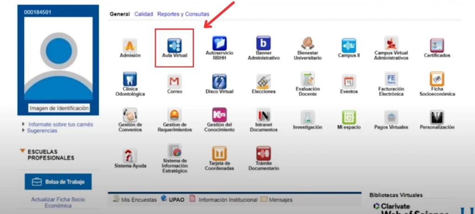Open Pagos Virtuales
This screenshot has width=475, height=214.
coord(392,117)
